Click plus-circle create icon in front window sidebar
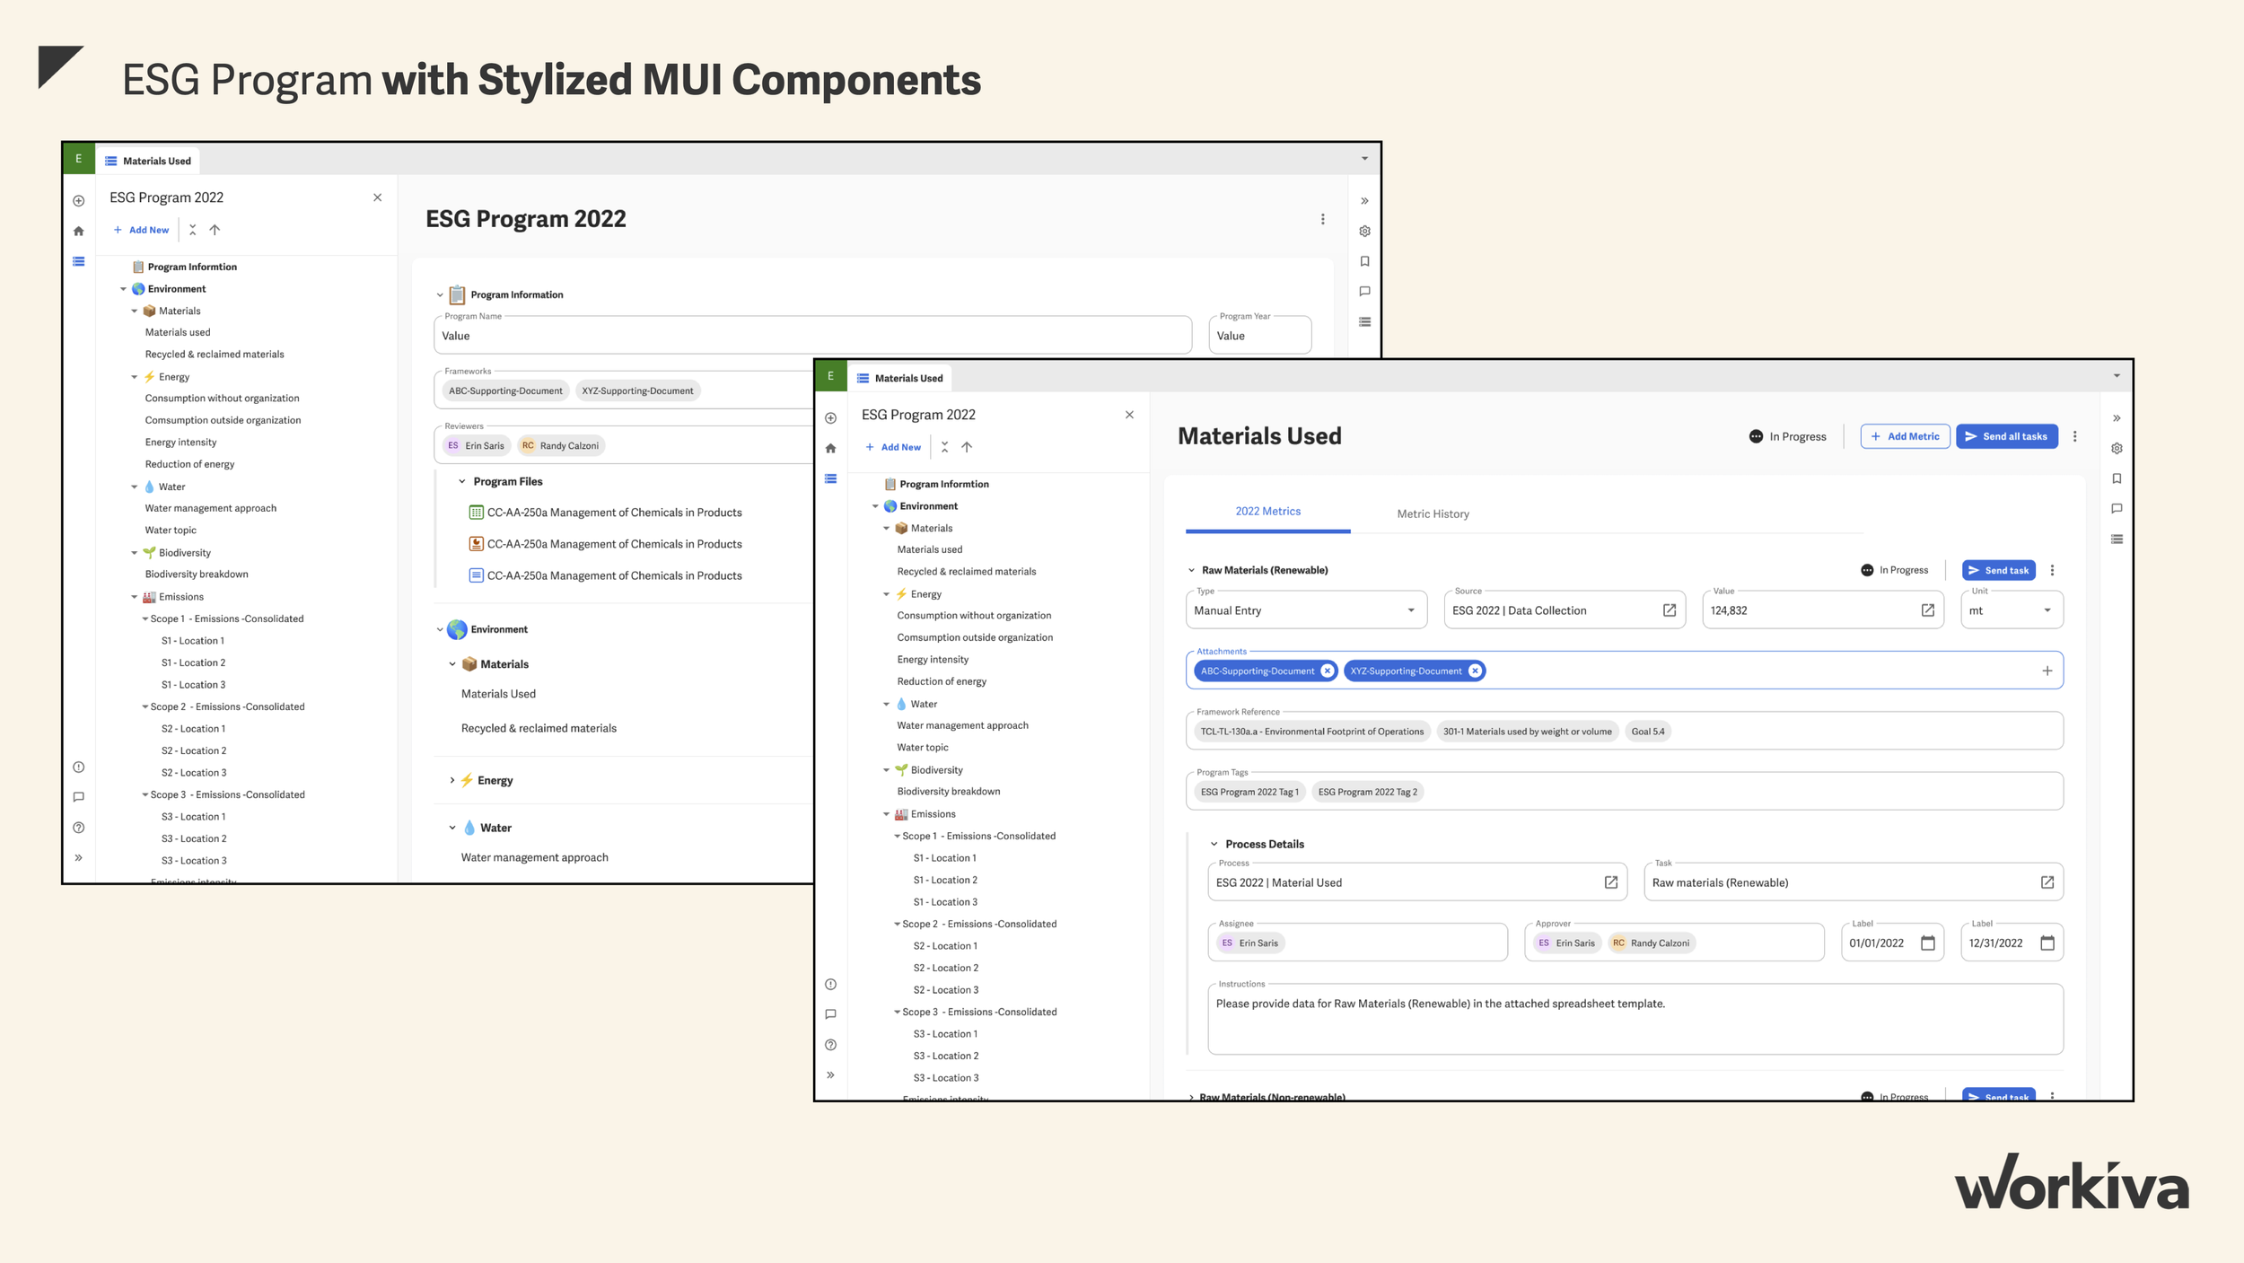 (830, 417)
